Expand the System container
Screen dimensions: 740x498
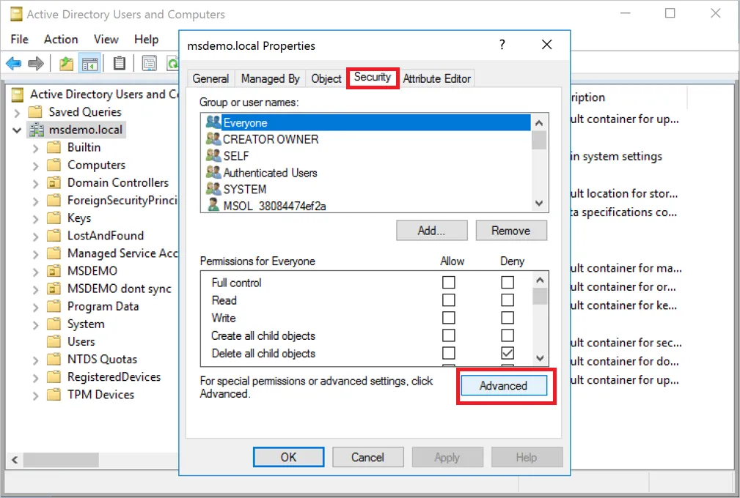click(35, 324)
